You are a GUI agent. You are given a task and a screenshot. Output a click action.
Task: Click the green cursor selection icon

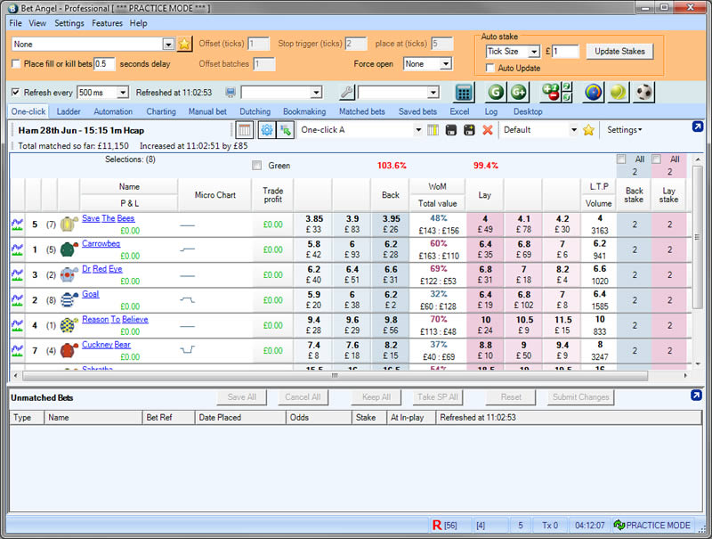pos(286,130)
